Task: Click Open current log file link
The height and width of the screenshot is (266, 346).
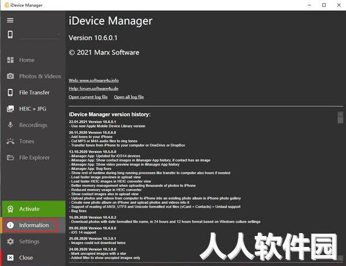Action: click(x=88, y=97)
